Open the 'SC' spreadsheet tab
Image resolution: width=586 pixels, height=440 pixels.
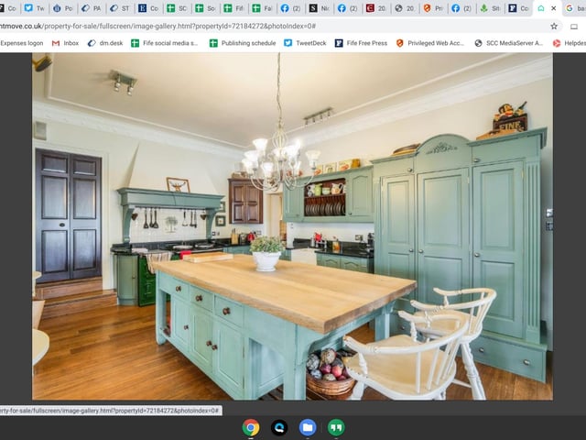pos(177,8)
